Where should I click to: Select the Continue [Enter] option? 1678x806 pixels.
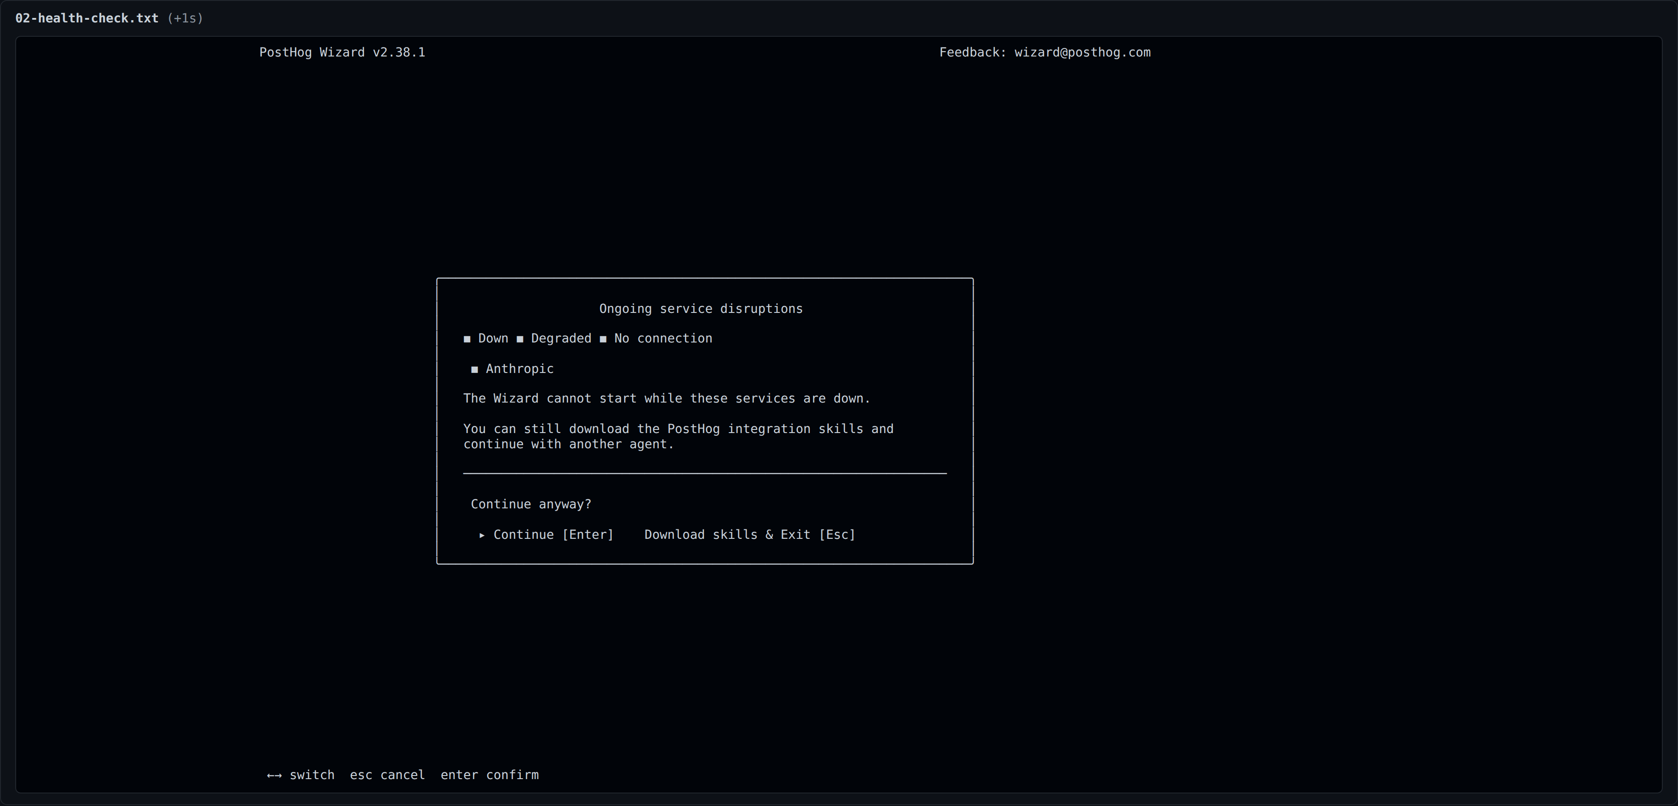[553, 534]
